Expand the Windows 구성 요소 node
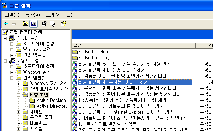This screenshot has width=213, height=131. (18, 84)
